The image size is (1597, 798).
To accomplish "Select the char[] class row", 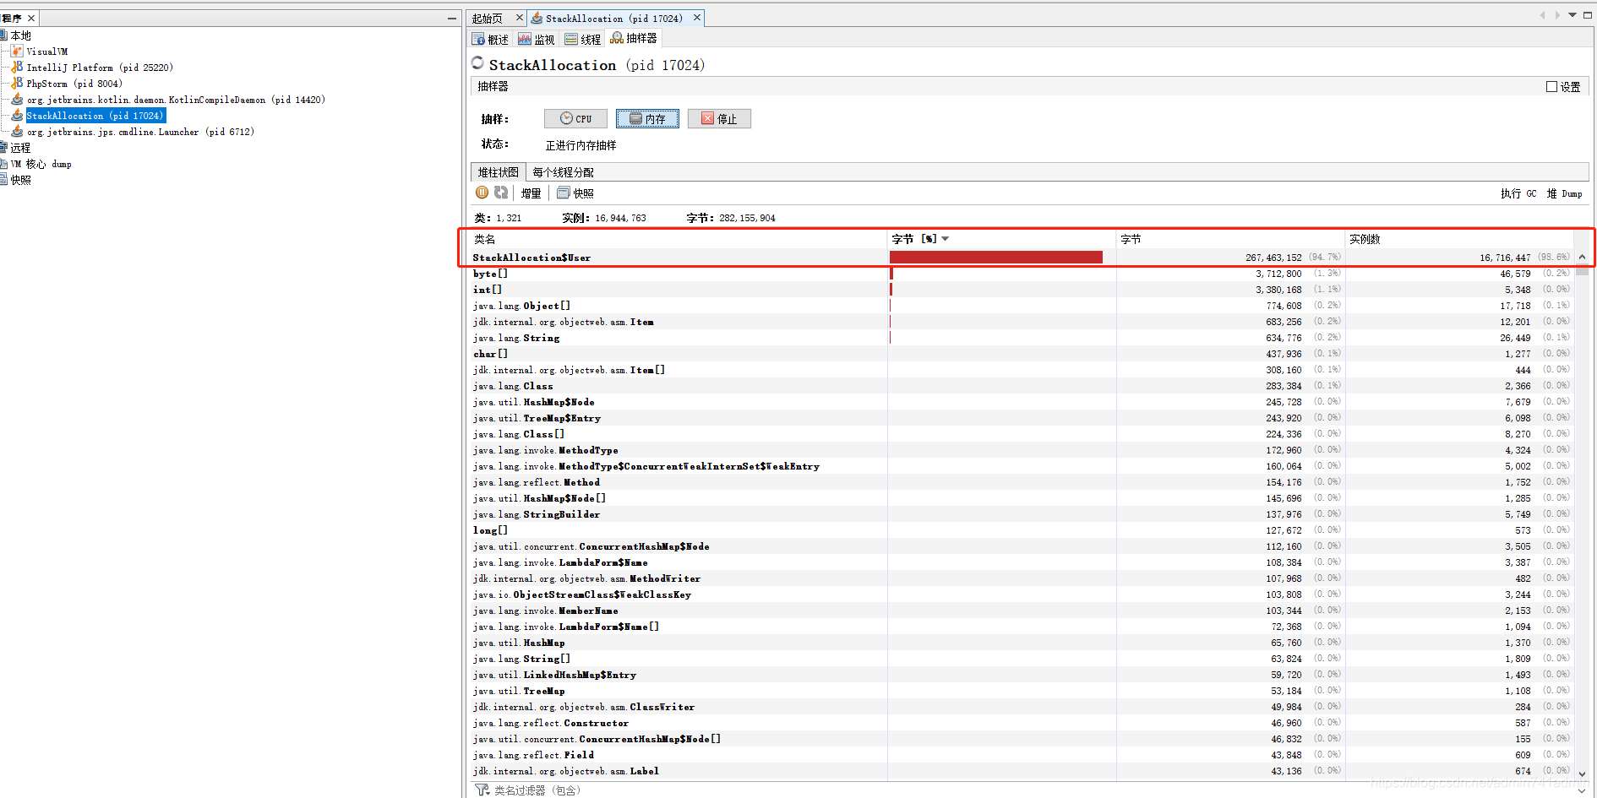I will click(x=1022, y=354).
